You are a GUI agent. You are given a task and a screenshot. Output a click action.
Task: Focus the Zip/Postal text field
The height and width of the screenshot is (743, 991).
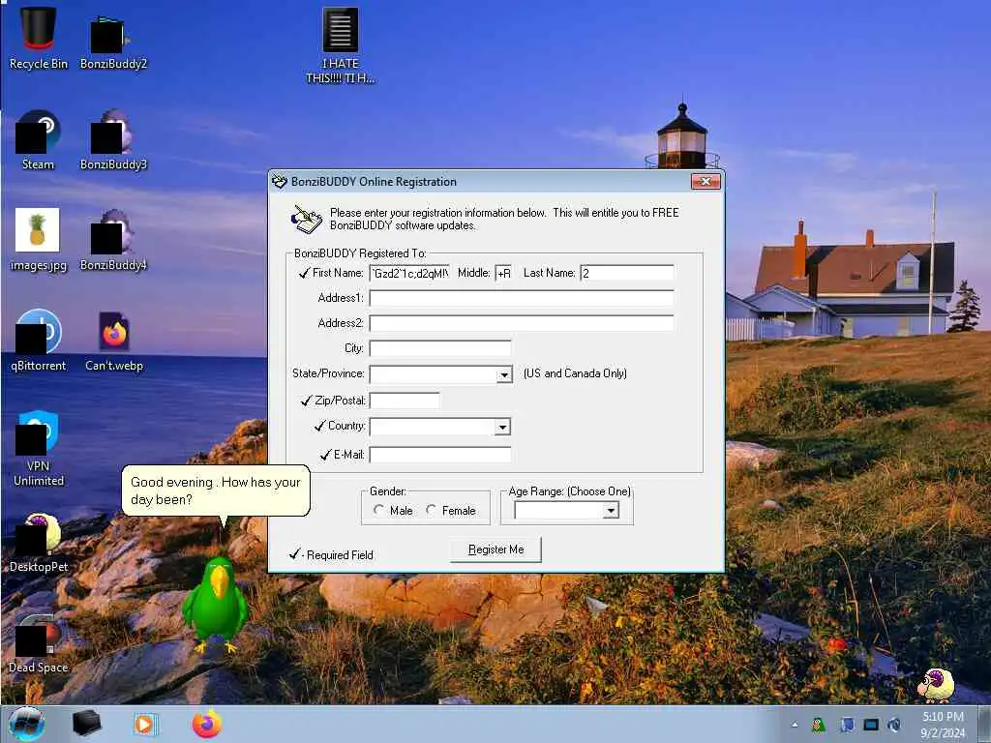click(405, 401)
